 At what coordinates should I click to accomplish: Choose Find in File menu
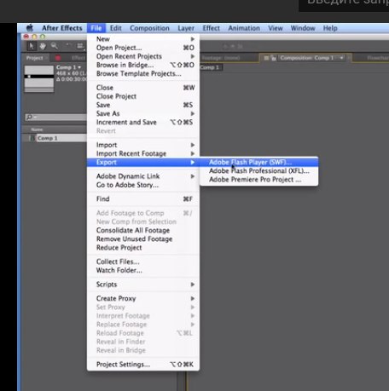tap(143, 198)
